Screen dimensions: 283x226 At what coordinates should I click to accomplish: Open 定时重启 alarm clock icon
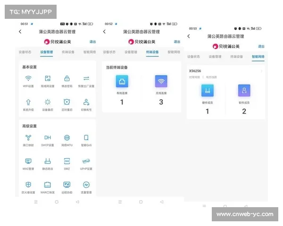coord(67,102)
